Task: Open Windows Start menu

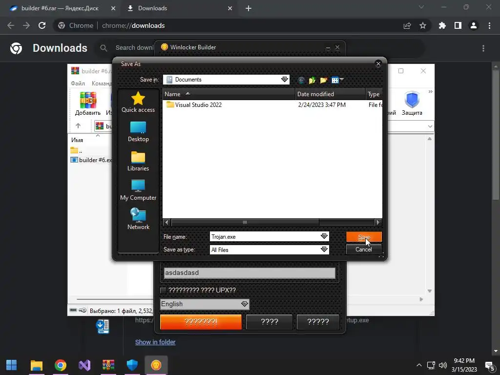Action: click(x=12, y=365)
